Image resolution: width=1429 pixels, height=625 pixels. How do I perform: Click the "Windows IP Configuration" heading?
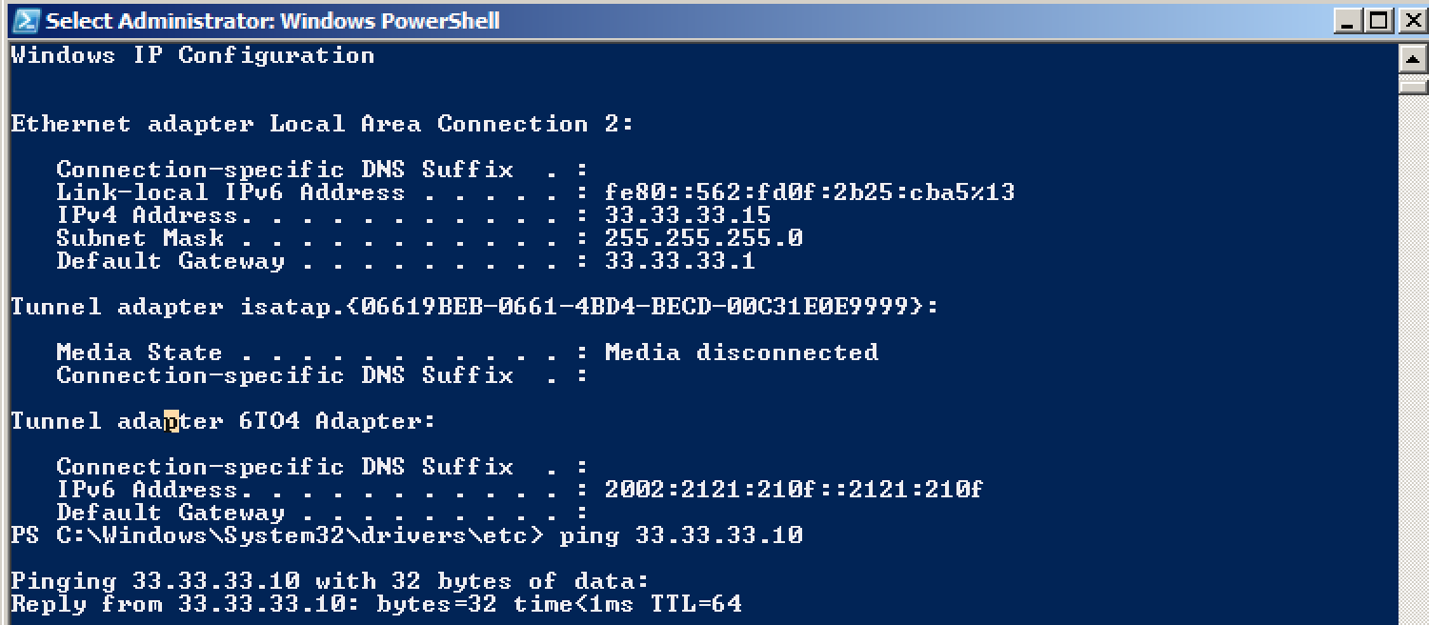pos(192,55)
